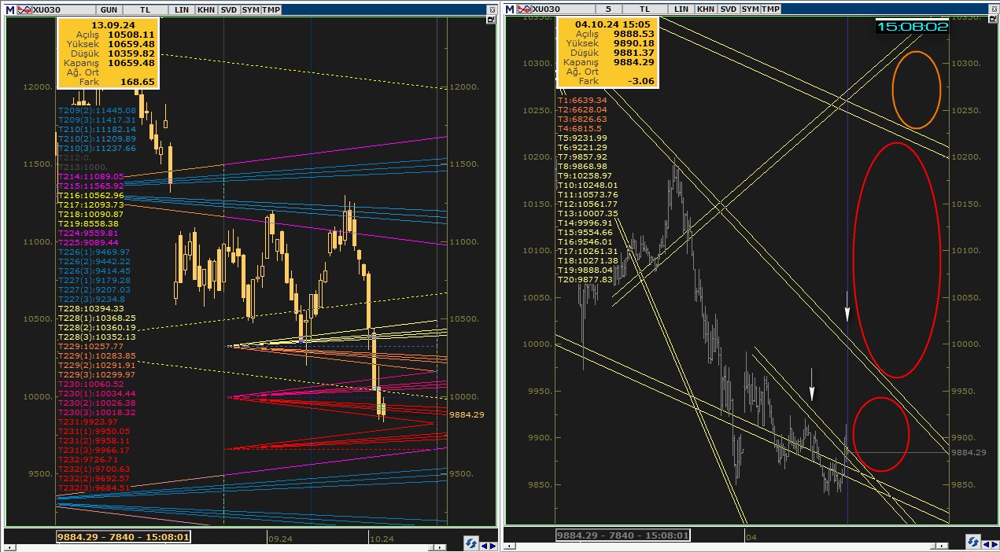Close the left XU030 chart window
1000x552 pixels.
[491, 9]
